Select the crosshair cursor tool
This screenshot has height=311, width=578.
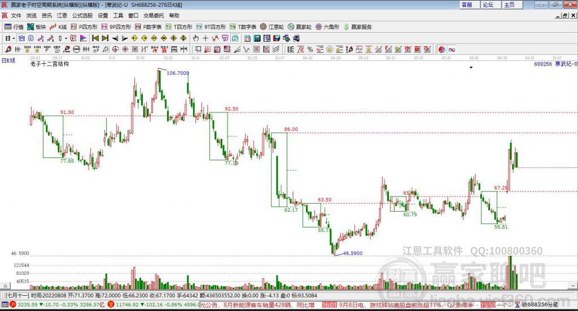(205, 38)
